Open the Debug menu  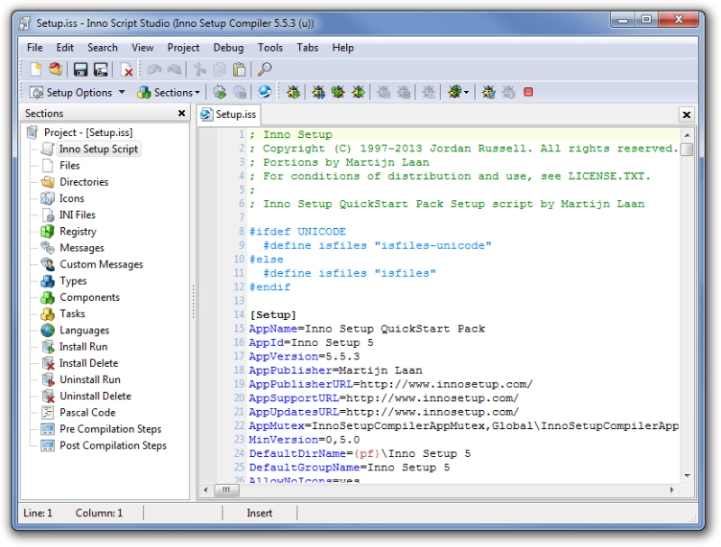[x=229, y=48]
